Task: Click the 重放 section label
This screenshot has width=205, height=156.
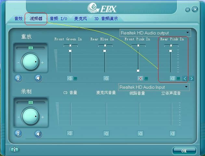Action: click(x=26, y=36)
